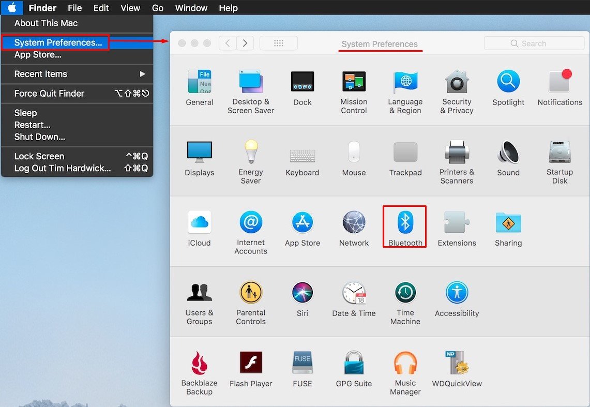The height and width of the screenshot is (407, 590).
Task: Open Time Machine preferences
Action: (x=405, y=303)
